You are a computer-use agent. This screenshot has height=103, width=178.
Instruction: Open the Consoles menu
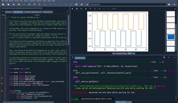pyautogui.click(x=32, y=1)
